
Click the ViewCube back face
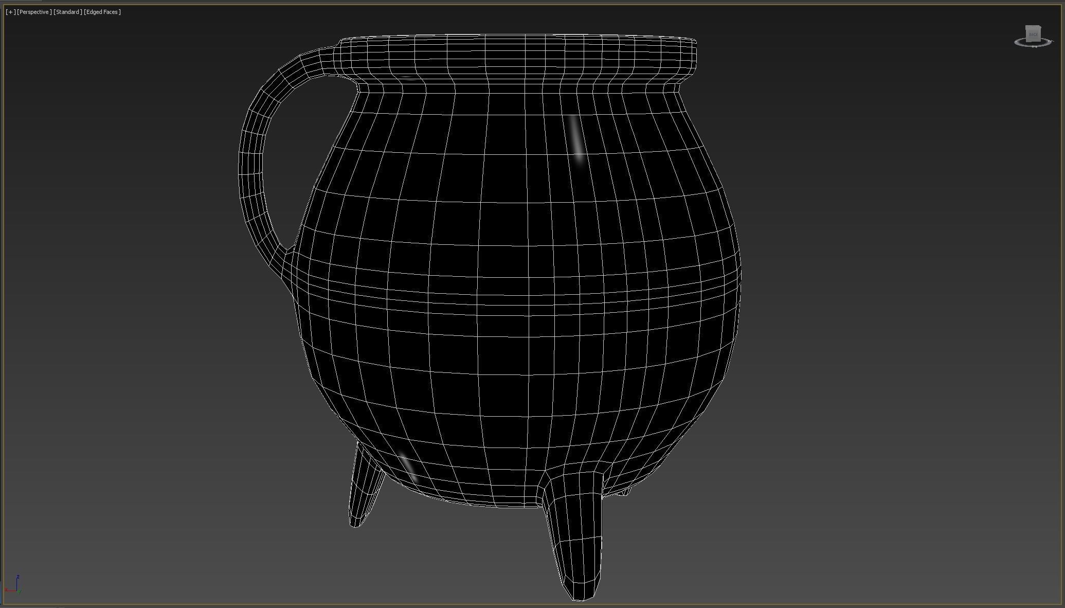coord(1033,34)
